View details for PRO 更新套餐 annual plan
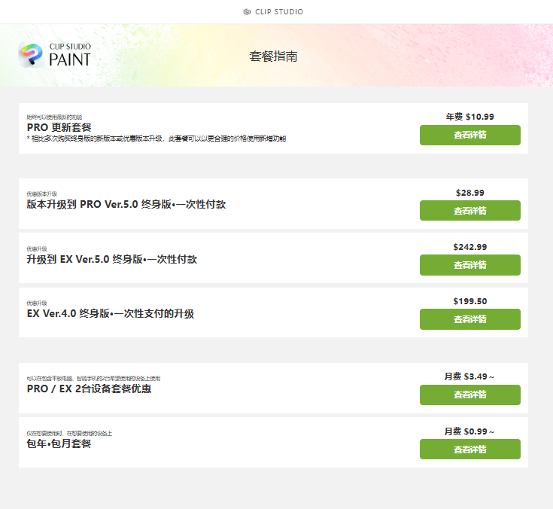This screenshot has width=553, height=509. 469,136
